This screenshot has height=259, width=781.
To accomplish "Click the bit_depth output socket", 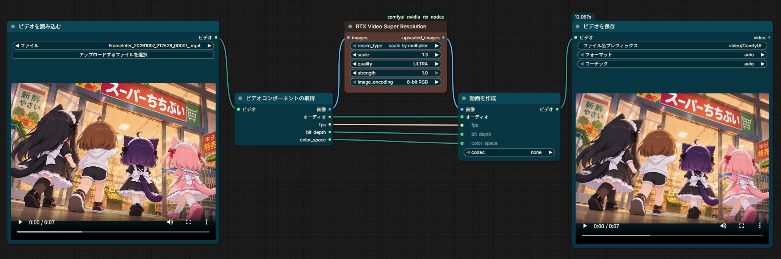I will pos(330,132).
